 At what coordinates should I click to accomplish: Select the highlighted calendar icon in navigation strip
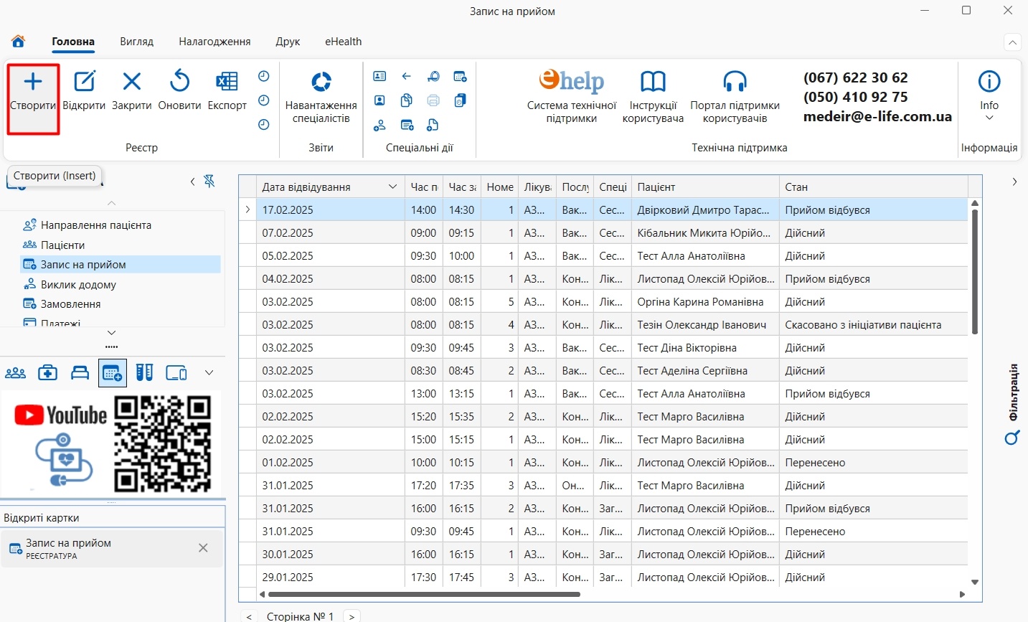point(113,373)
